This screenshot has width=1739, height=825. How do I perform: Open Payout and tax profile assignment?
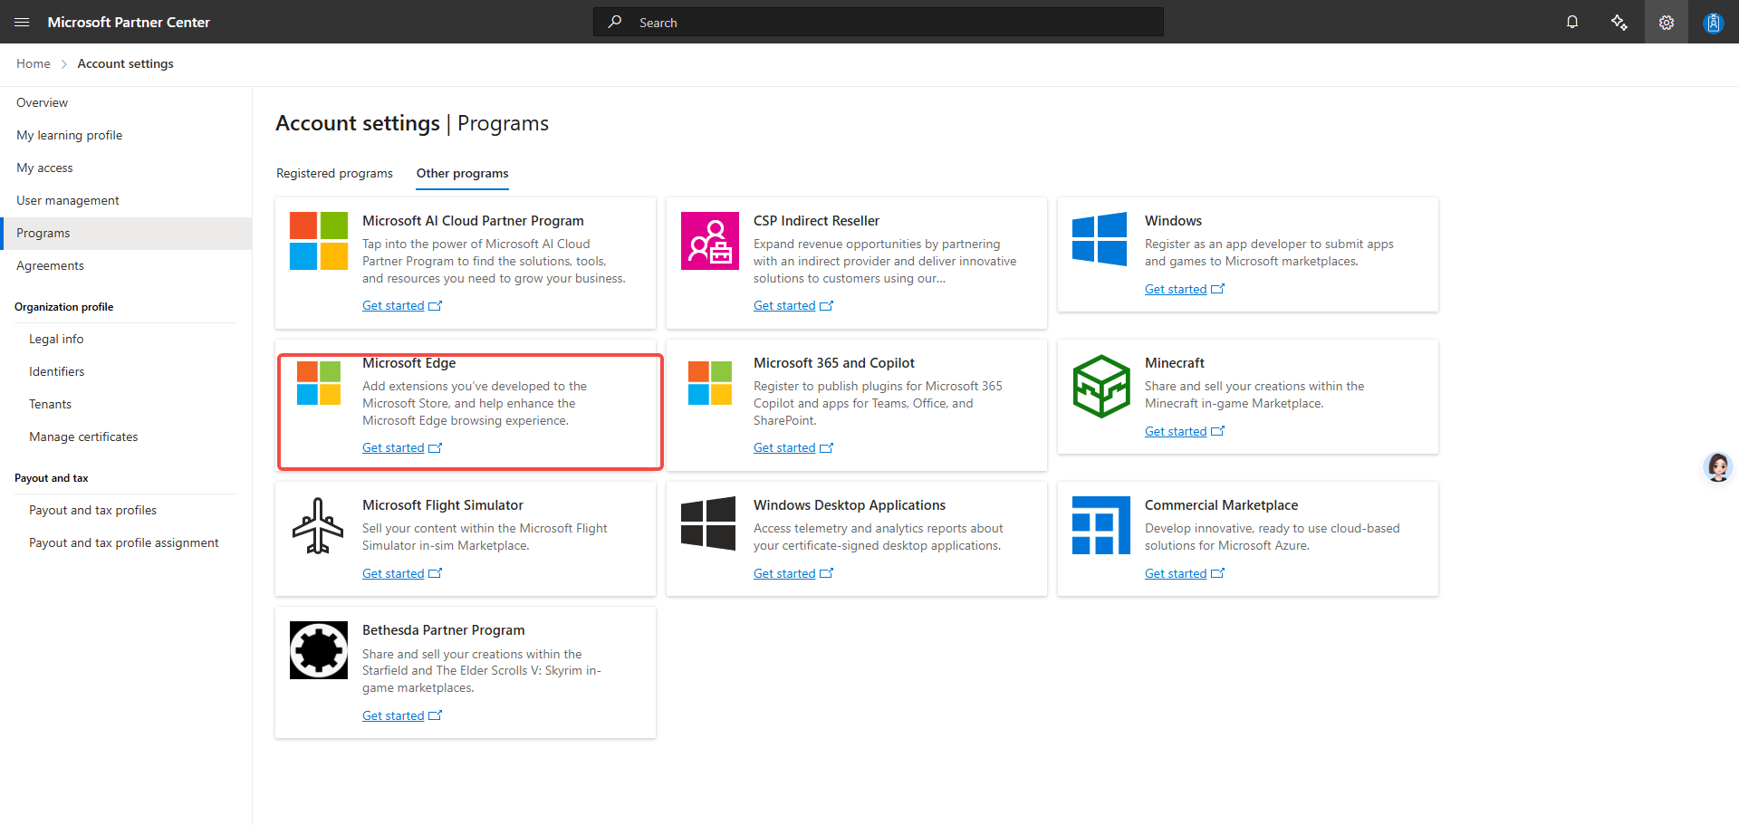coord(126,543)
